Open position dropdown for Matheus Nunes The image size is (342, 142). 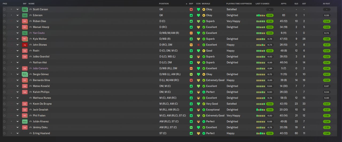pos(18,98)
